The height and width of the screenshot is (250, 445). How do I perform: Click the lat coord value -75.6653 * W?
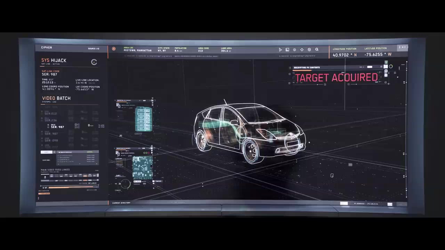(85, 89)
